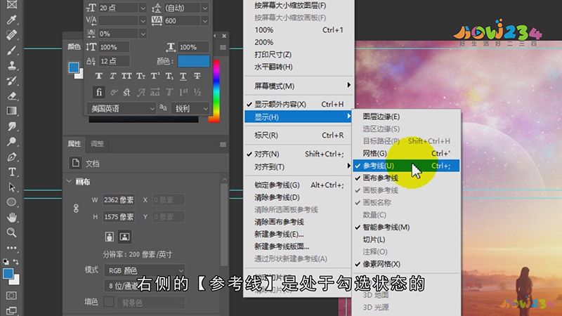
Task: Choose 清除参考线(D) clear guides
Action: click(x=299, y=197)
